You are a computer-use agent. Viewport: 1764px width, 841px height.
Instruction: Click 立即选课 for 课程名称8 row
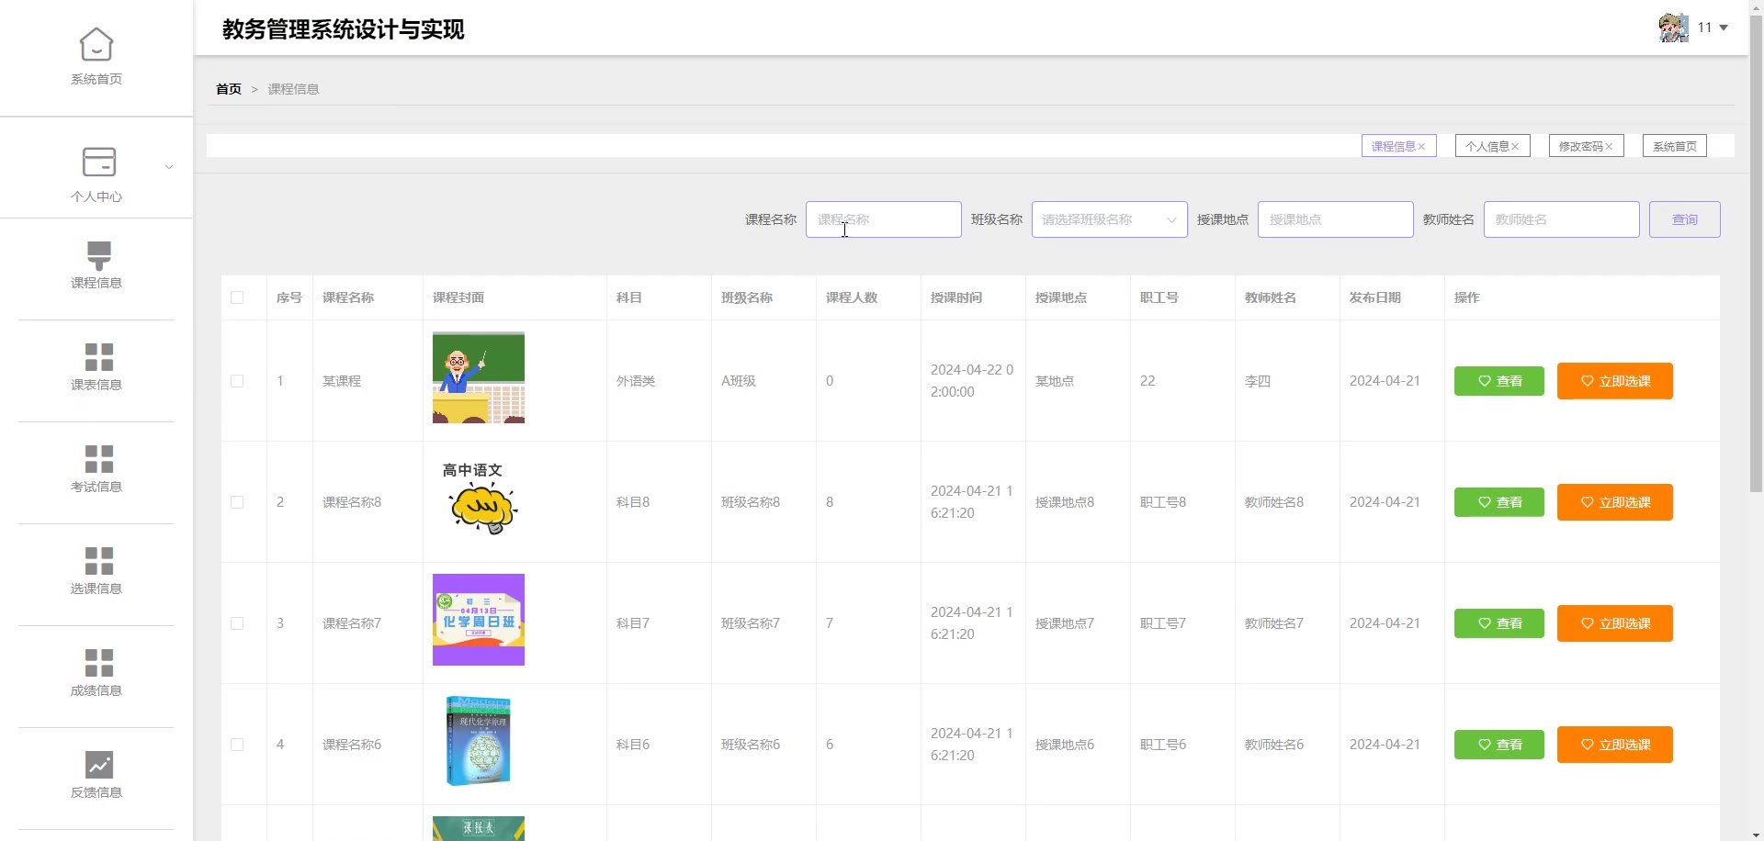tap(1614, 502)
